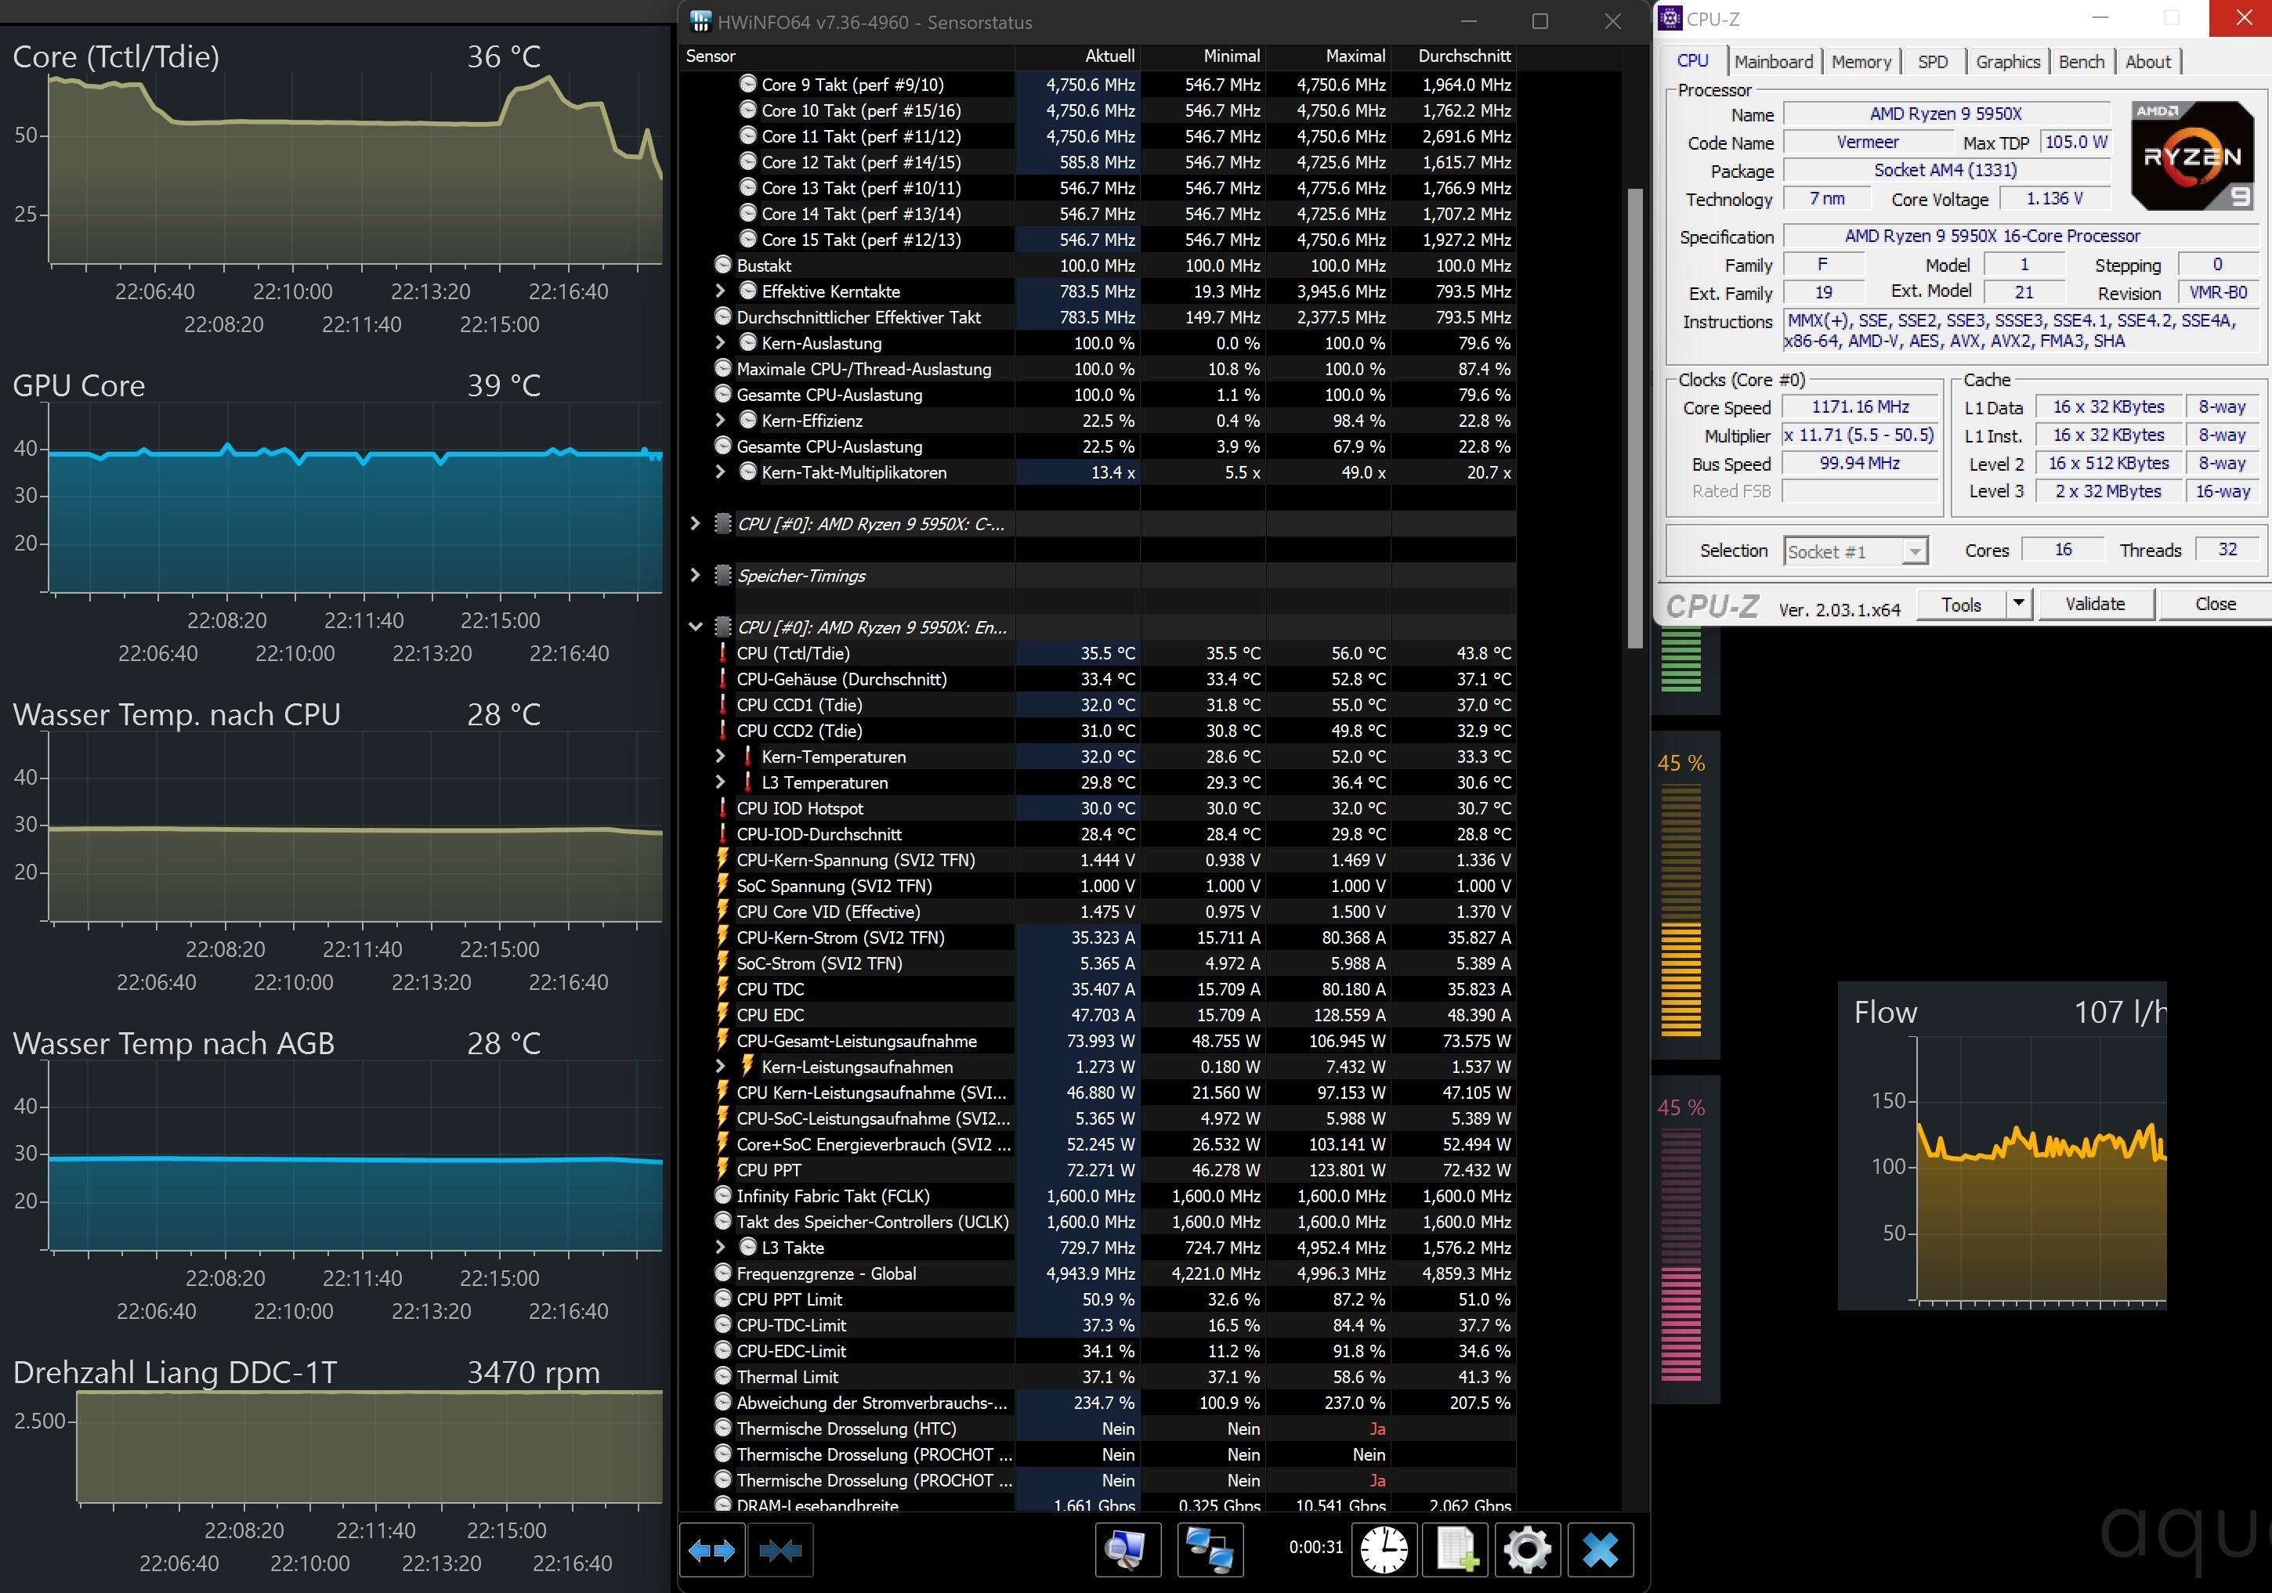The image size is (2272, 1593).
Task: Reset the HWiNFO clock timer icon
Action: click(1384, 1549)
